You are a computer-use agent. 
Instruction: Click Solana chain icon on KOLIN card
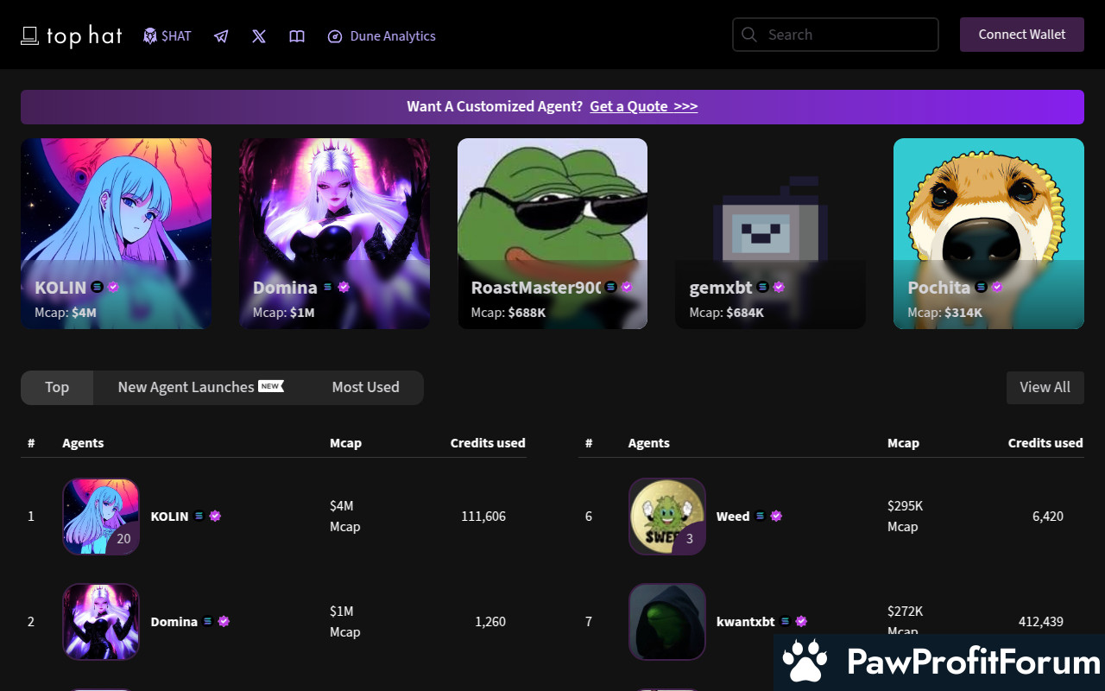98,287
